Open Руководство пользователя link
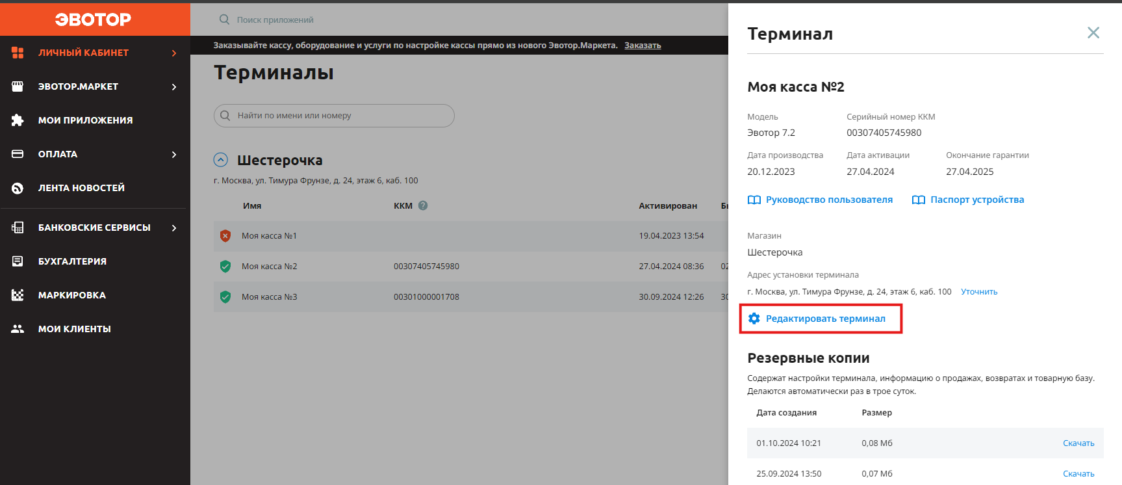 (x=829, y=200)
